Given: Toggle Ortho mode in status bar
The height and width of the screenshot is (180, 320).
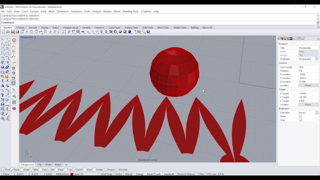Looking at the screenshot, I should point(119,174).
